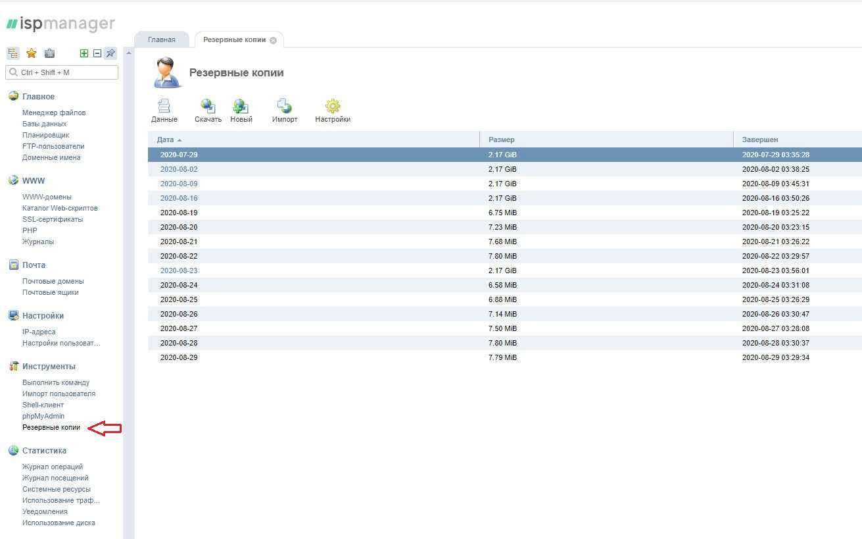Sort backups by the Размер column header
This screenshot has width=862, height=539.
502,140
